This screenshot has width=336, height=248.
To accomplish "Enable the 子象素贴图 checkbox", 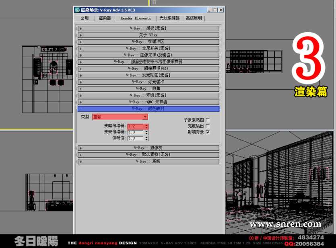I will point(208,120).
